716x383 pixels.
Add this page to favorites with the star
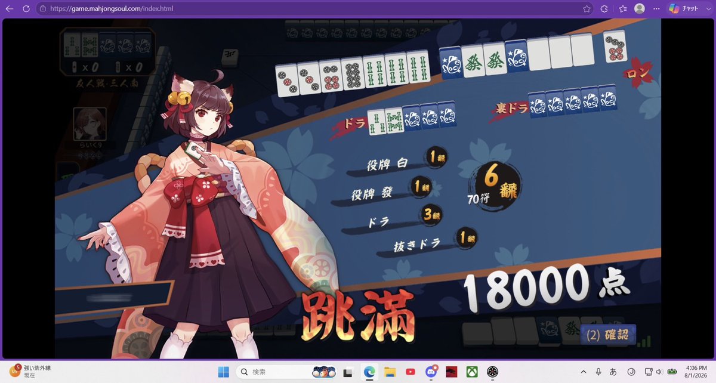(587, 9)
